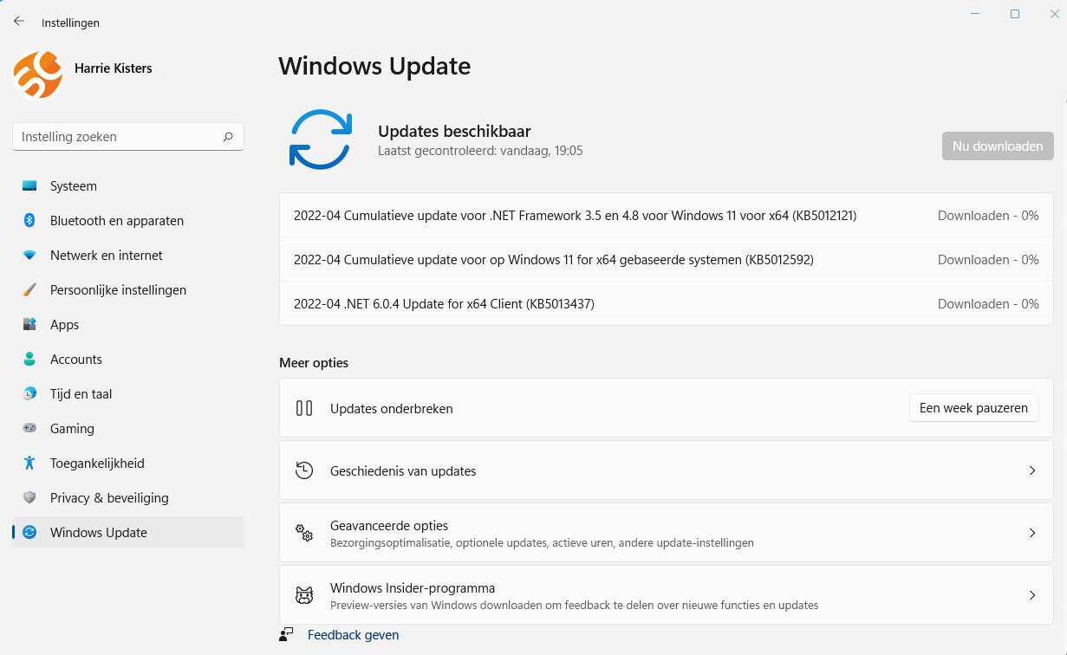Click the paintbrush icon for Persoonlijke instellingen
1067x655 pixels.
tap(29, 290)
